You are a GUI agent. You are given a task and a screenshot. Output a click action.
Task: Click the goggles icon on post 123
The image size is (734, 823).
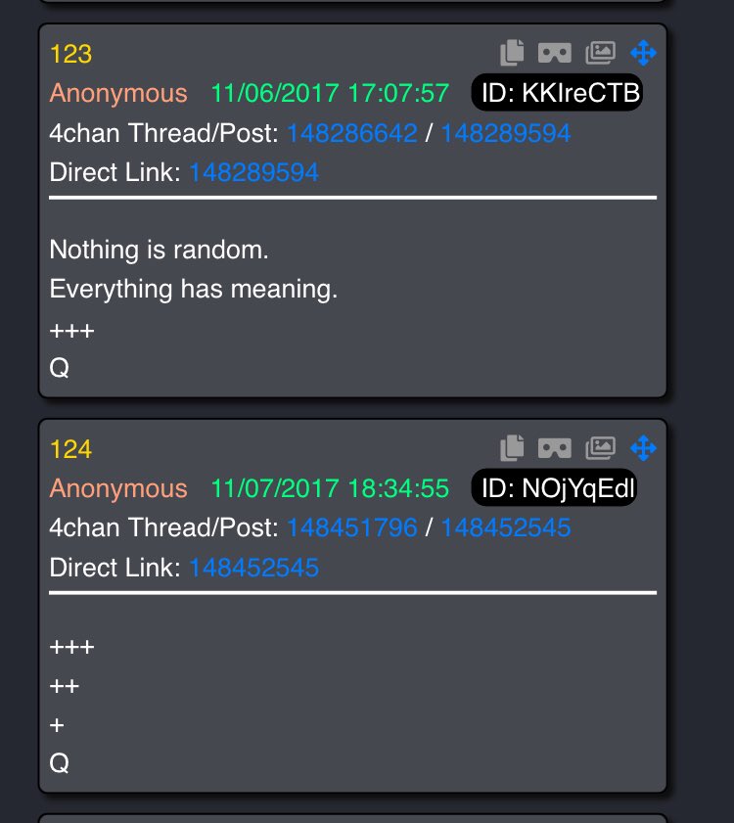(x=555, y=53)
